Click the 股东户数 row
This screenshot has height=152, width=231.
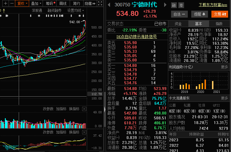point(198,123)
